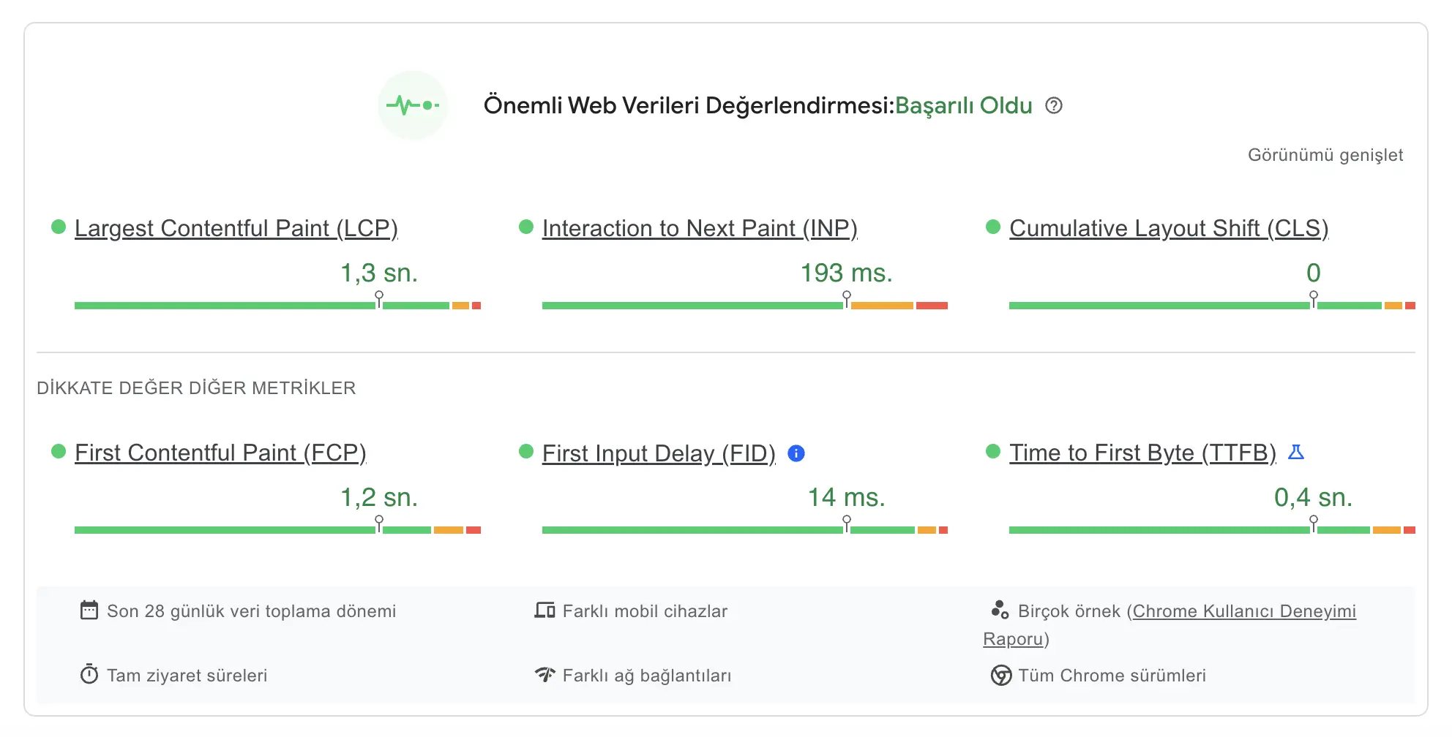Select the CLS value 0

[1314, 273]
